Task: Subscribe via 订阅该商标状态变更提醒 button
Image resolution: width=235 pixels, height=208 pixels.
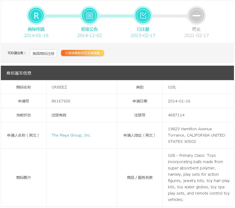Action: [x=83, y=53]
